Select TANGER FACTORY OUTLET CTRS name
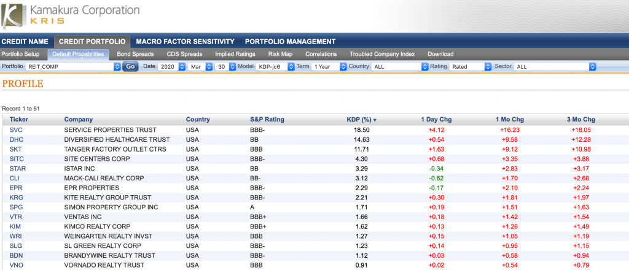The height and width of the screenshot is (270, 629). tap(115, 149)
